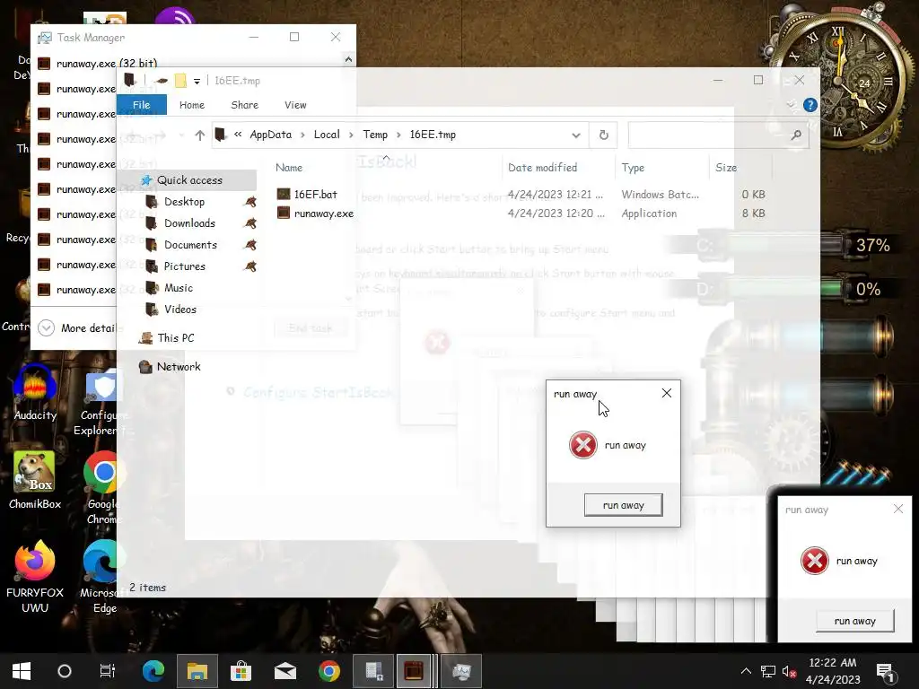The width and height of the screenshot is (919, 689).
Task: Click run away button in bottom-right dialog
Action: tap(855, 621)
